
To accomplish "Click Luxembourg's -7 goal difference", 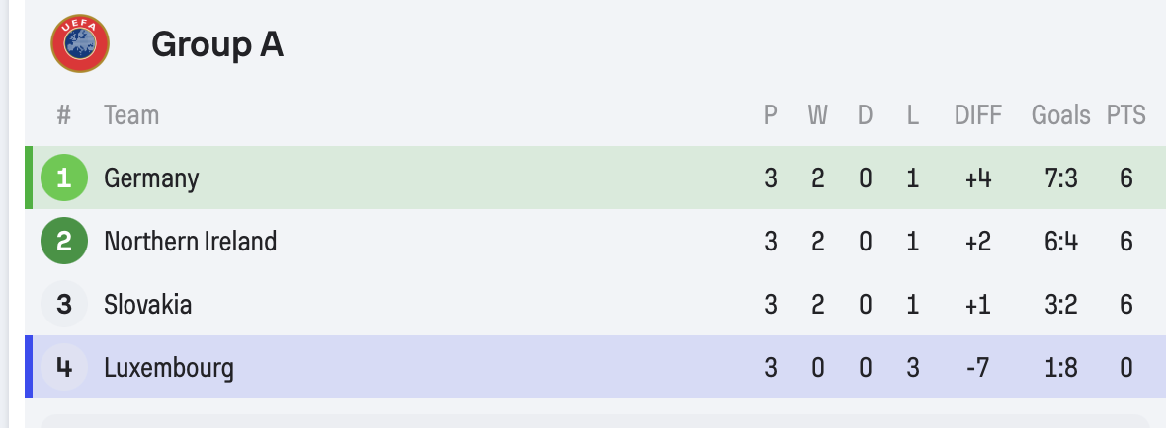I will (x=977, y=368).
